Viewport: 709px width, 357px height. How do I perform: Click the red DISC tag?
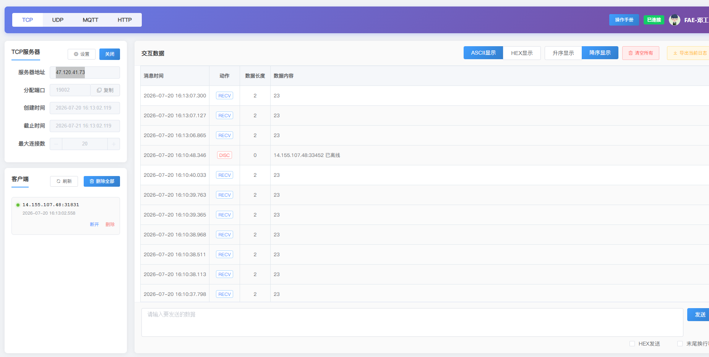(225, 155)
